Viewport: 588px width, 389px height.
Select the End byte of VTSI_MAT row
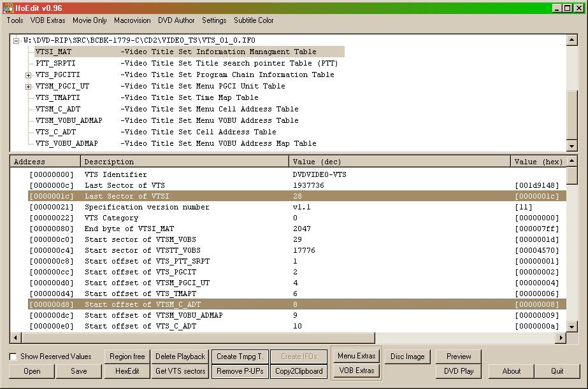click(x=297, y=229)
